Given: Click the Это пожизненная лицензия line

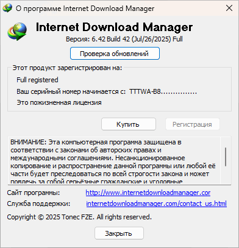Looking at the screenshot, I should [59, 102].
